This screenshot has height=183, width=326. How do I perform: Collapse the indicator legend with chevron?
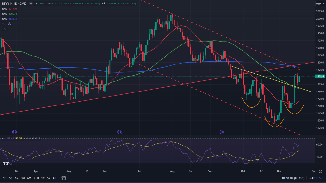tap(5, 29)
